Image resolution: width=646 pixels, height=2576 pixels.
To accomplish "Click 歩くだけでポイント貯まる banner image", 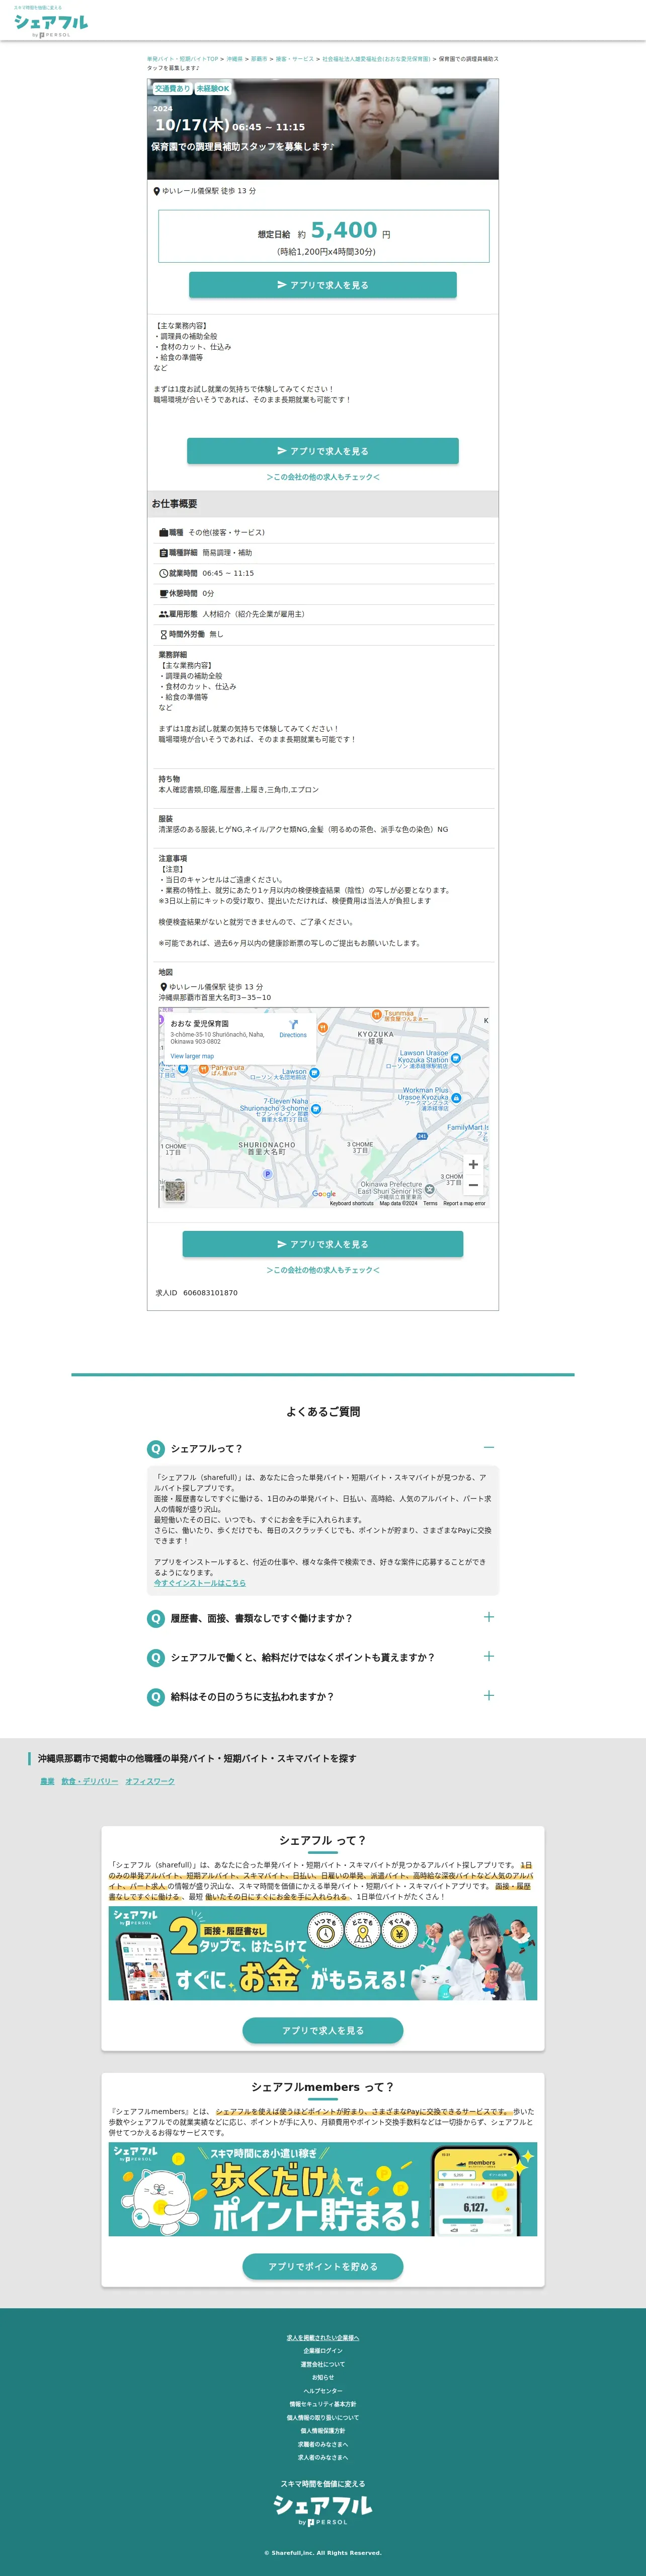I will [323, 2189].
